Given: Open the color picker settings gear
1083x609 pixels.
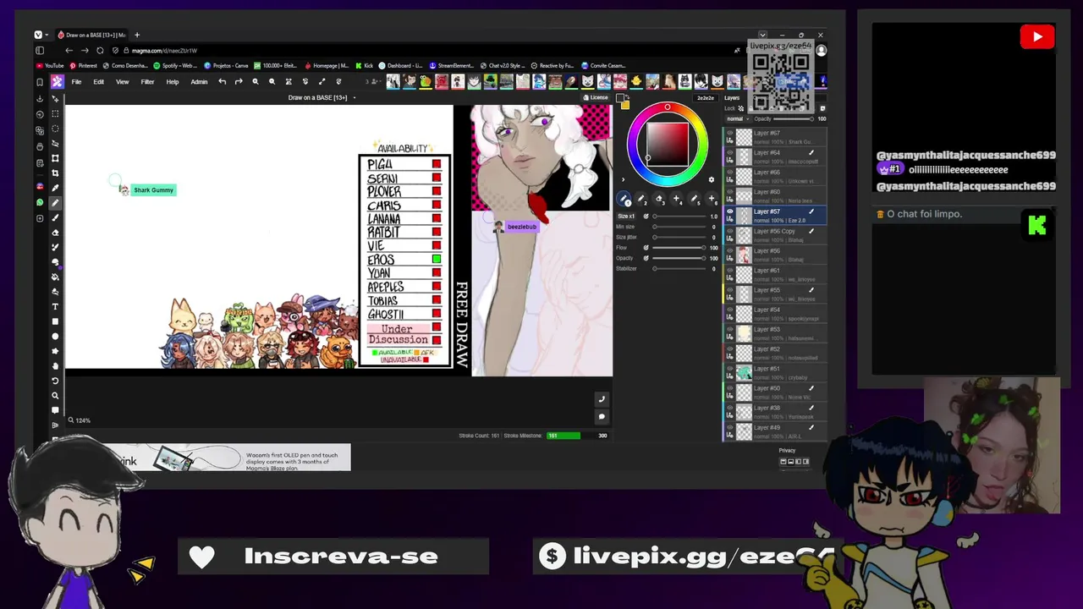Looking at the screenshot, I should [x=712, y=179].
